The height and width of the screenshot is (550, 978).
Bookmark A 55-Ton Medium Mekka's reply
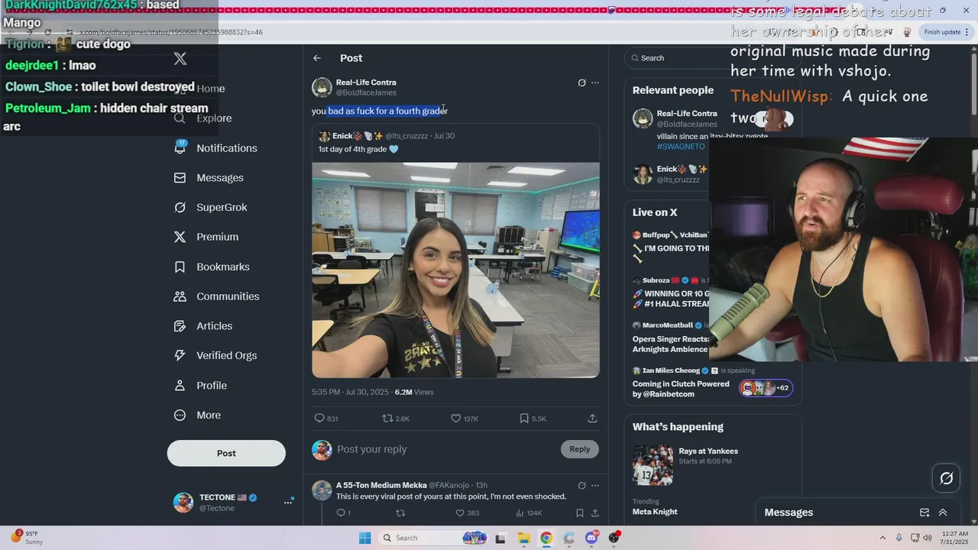tap(579, 513)
